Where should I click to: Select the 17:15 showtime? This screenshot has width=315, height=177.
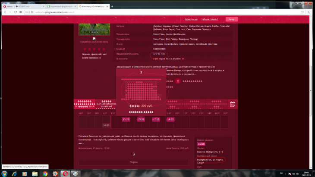tap(156, 119)
